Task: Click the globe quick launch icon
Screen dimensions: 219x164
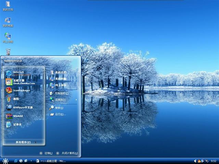Action: (21, 161)
